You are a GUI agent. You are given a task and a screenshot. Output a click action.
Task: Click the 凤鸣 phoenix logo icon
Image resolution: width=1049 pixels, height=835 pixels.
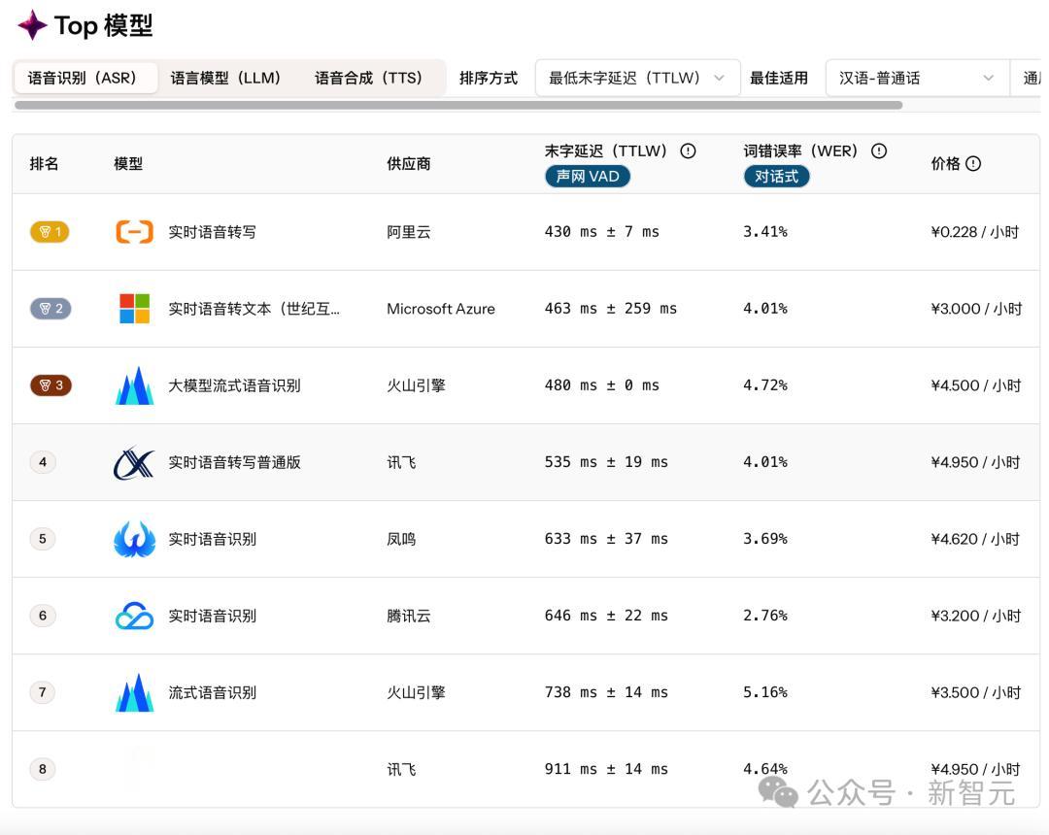coord(134,539)
